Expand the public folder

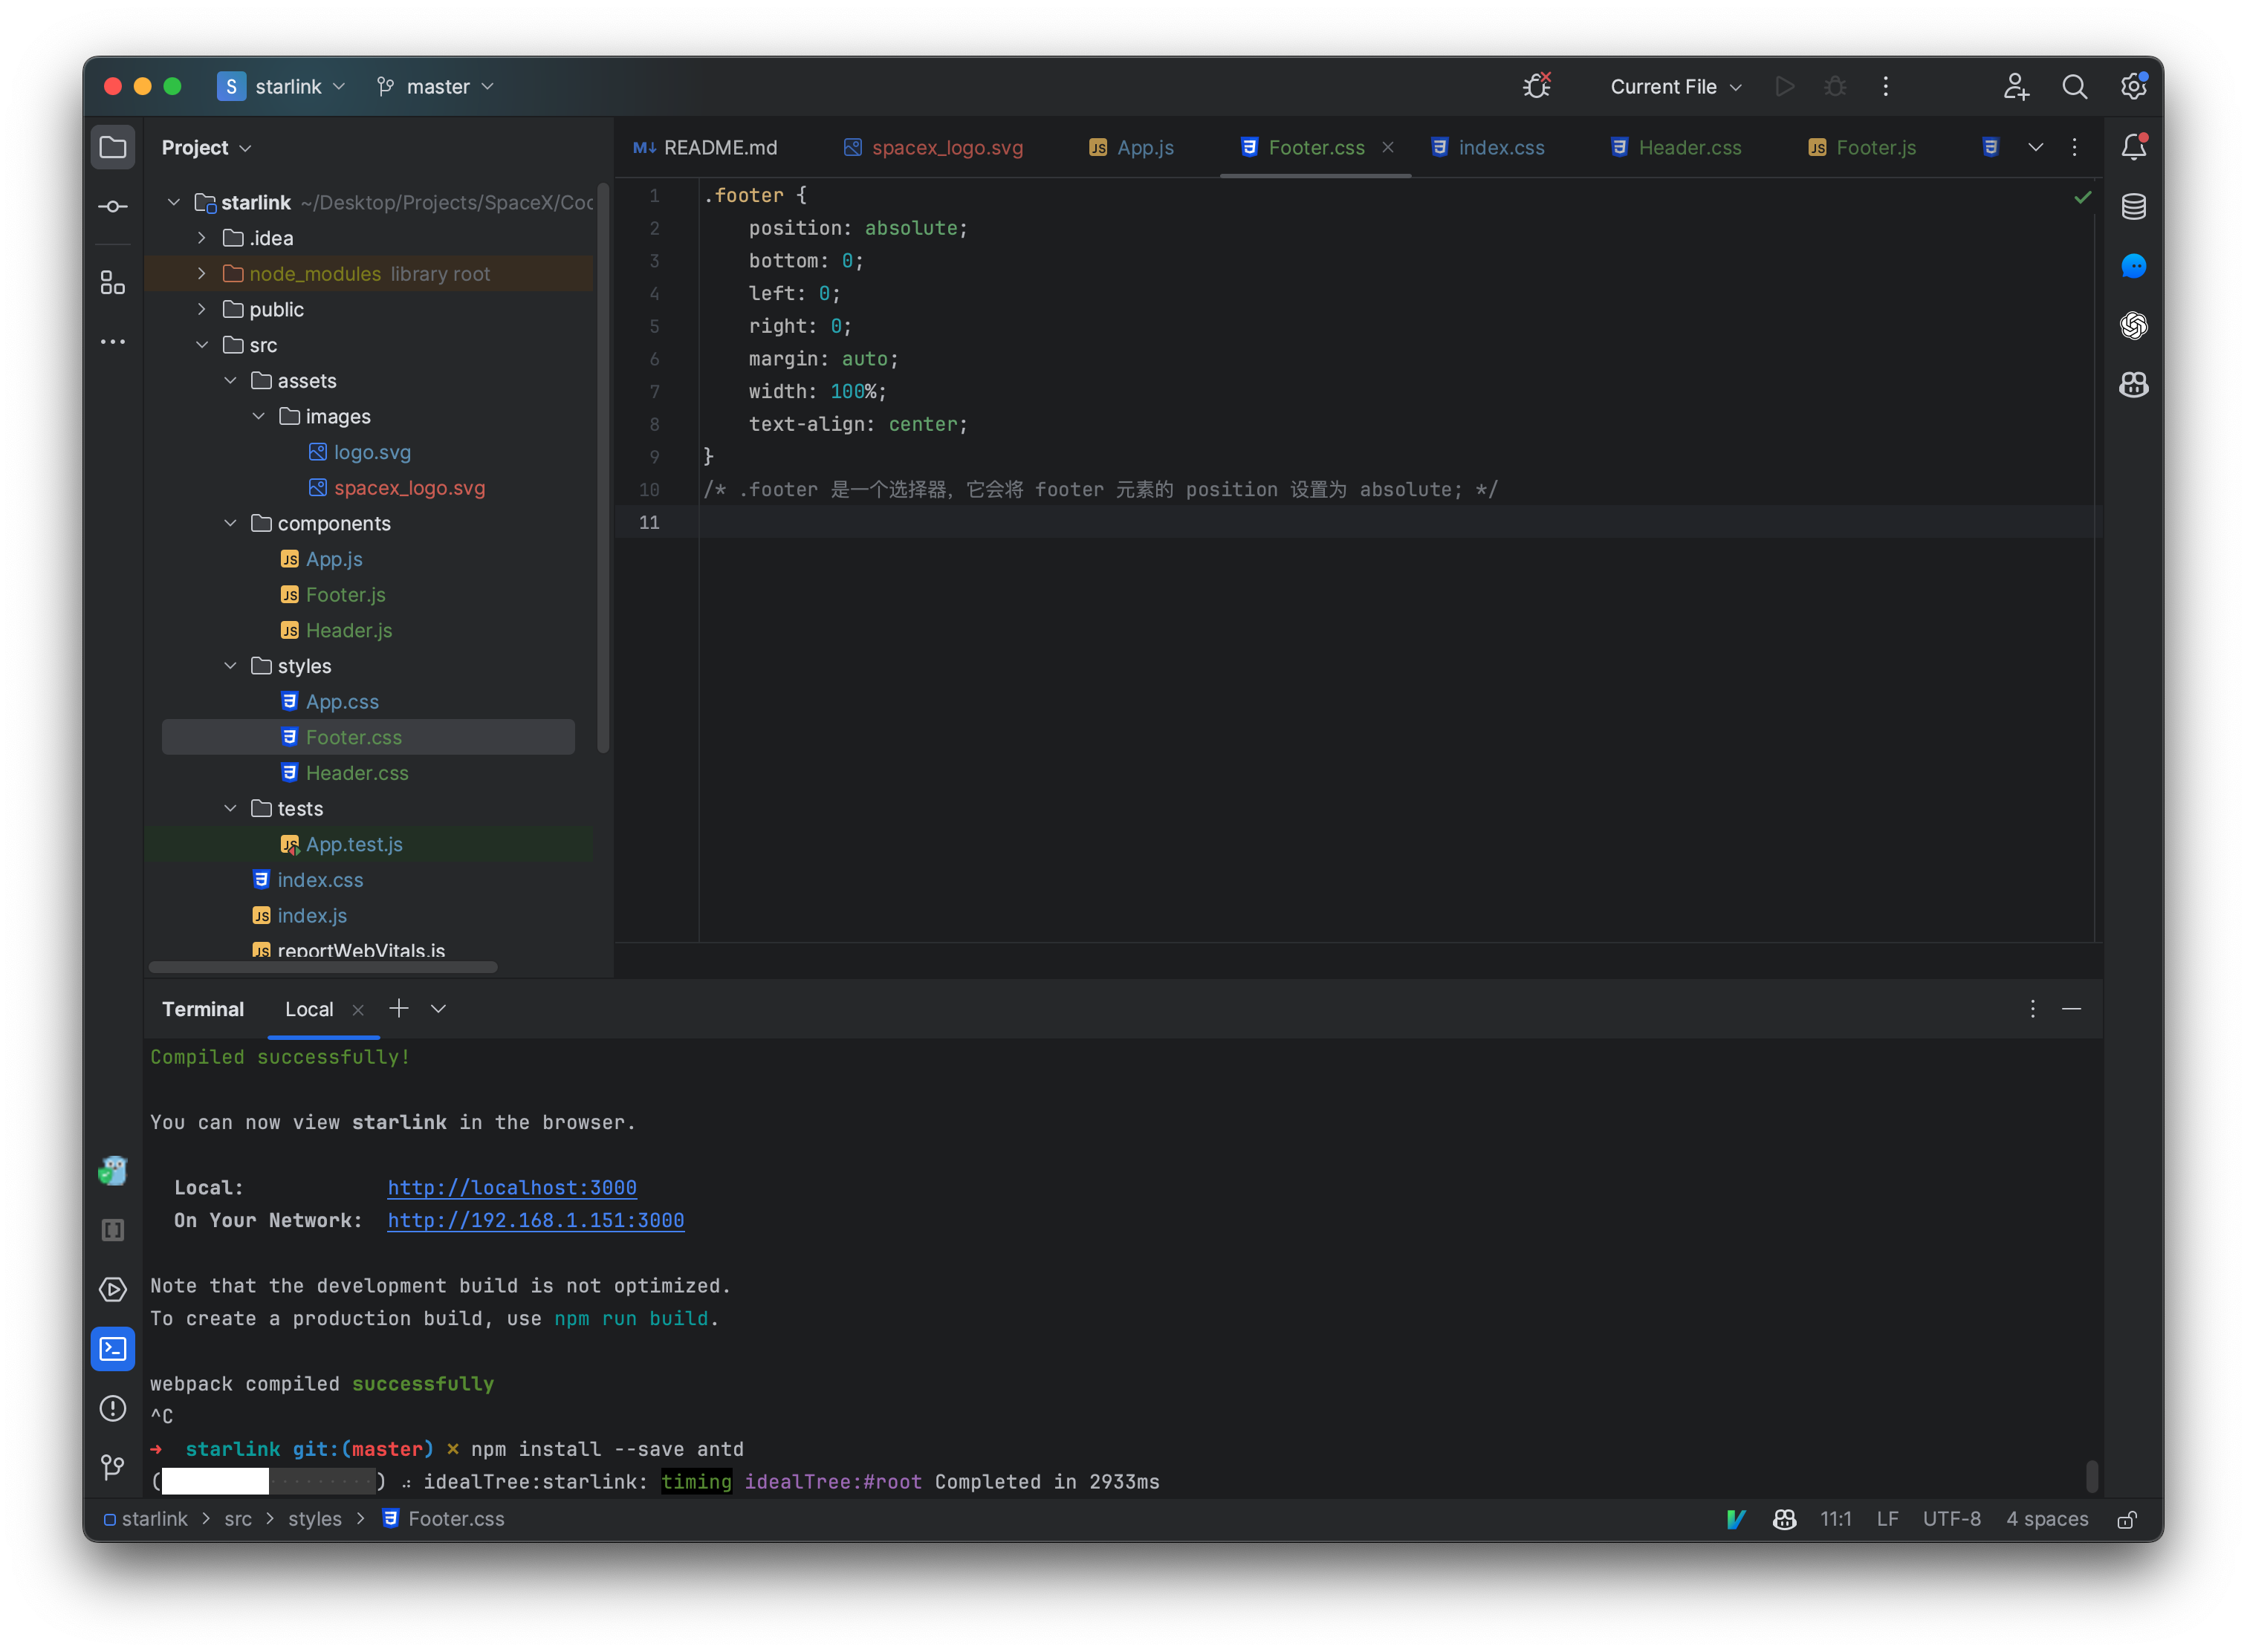tap(201, 309)
